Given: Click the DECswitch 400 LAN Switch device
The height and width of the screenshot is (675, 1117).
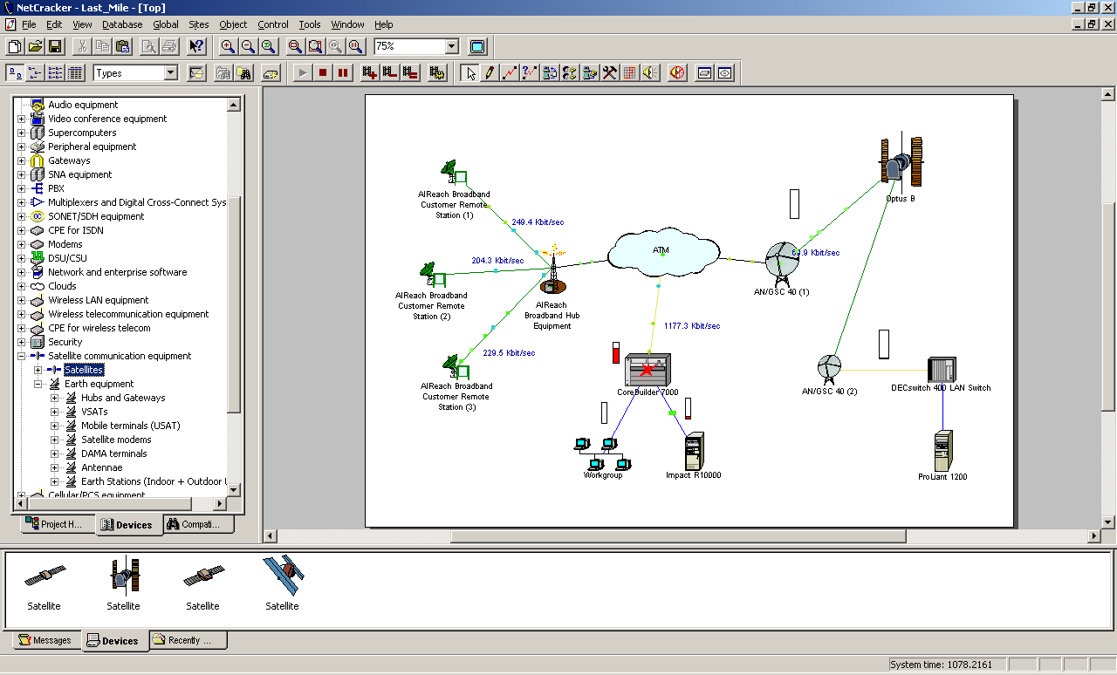Looking at the screenshot, I should (942, 370).
